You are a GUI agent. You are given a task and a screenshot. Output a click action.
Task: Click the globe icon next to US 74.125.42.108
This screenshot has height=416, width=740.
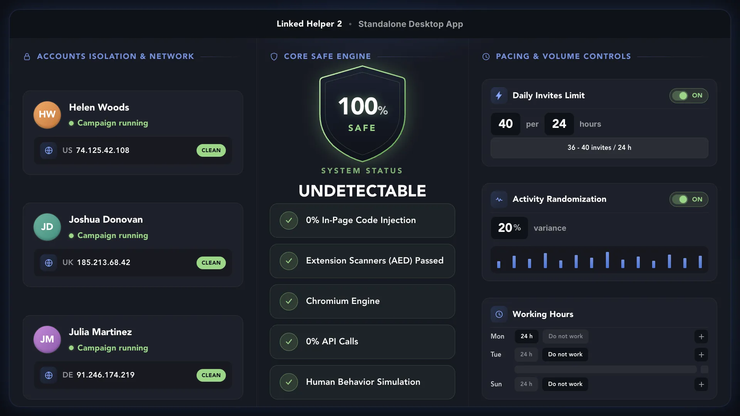[49, 150]
